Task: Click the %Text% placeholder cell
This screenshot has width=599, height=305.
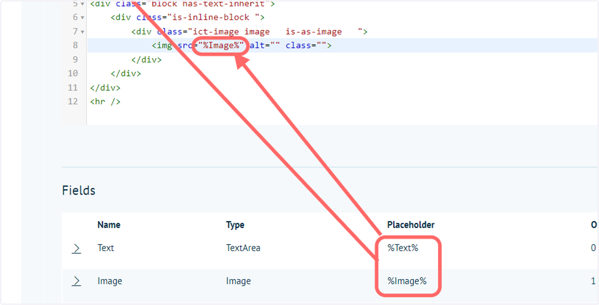Action: click(x=403, y=248)
